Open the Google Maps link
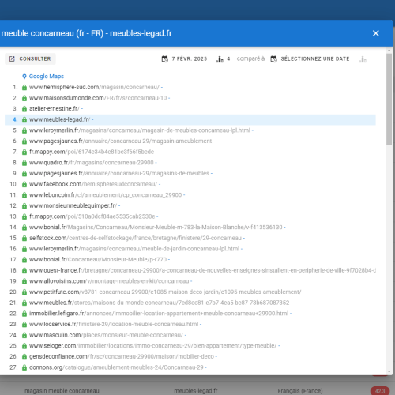395x395 pixels. [47, 77]
